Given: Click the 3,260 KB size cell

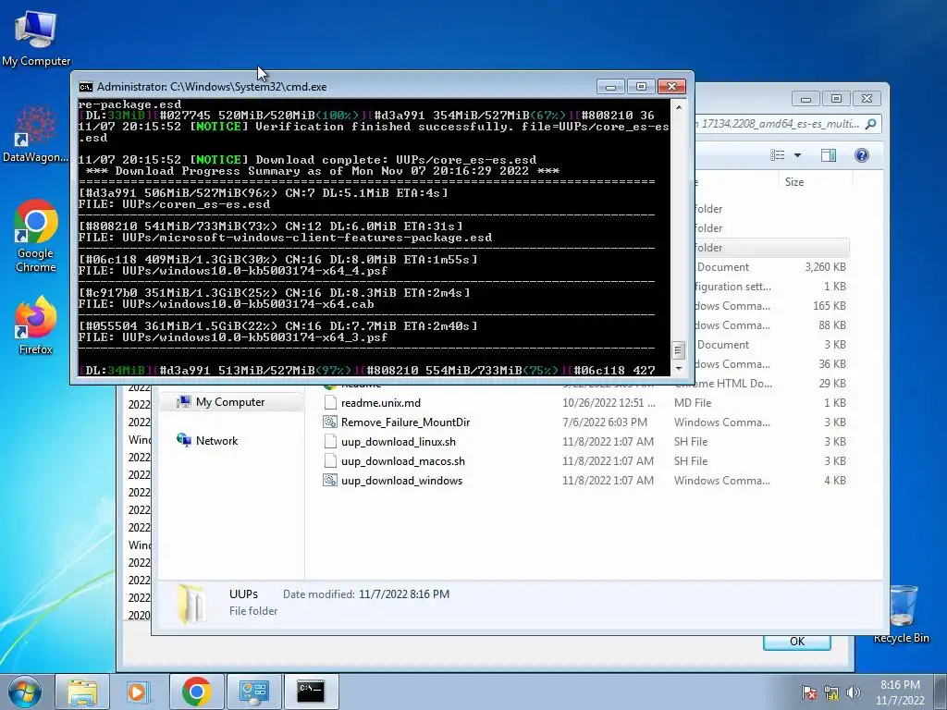Looking at the screenshot, I should coord(825,267).
